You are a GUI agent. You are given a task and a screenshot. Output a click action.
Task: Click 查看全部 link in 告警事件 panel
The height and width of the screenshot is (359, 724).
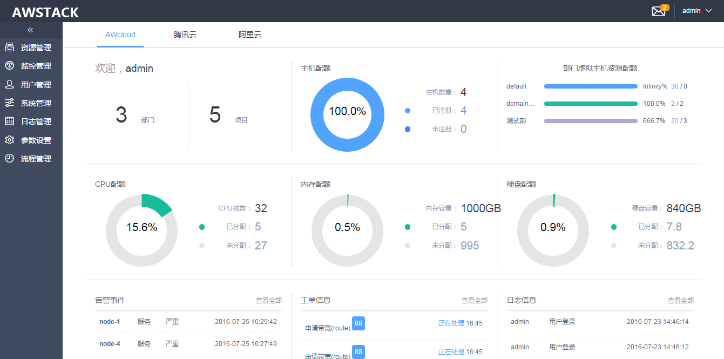coord(268,301)
